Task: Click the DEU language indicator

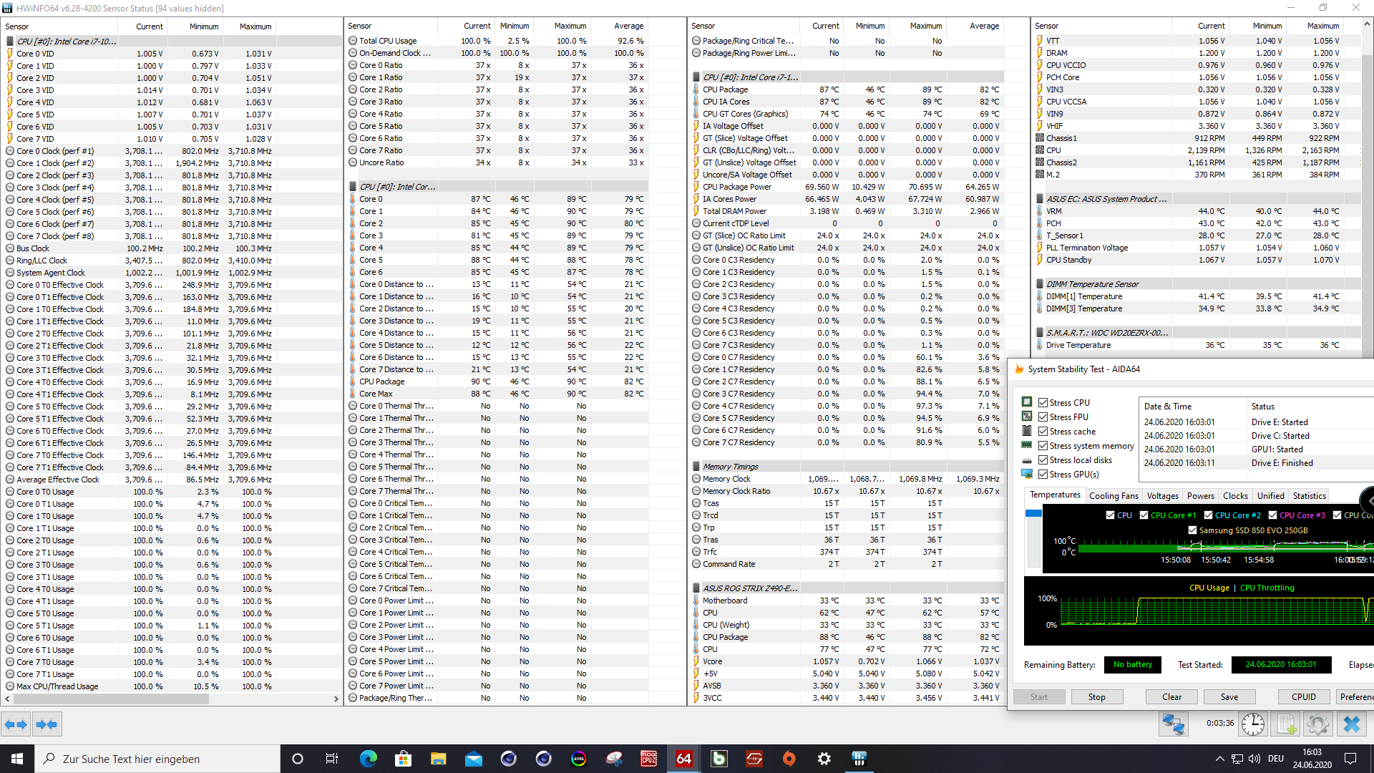Action: point(1276,759)
